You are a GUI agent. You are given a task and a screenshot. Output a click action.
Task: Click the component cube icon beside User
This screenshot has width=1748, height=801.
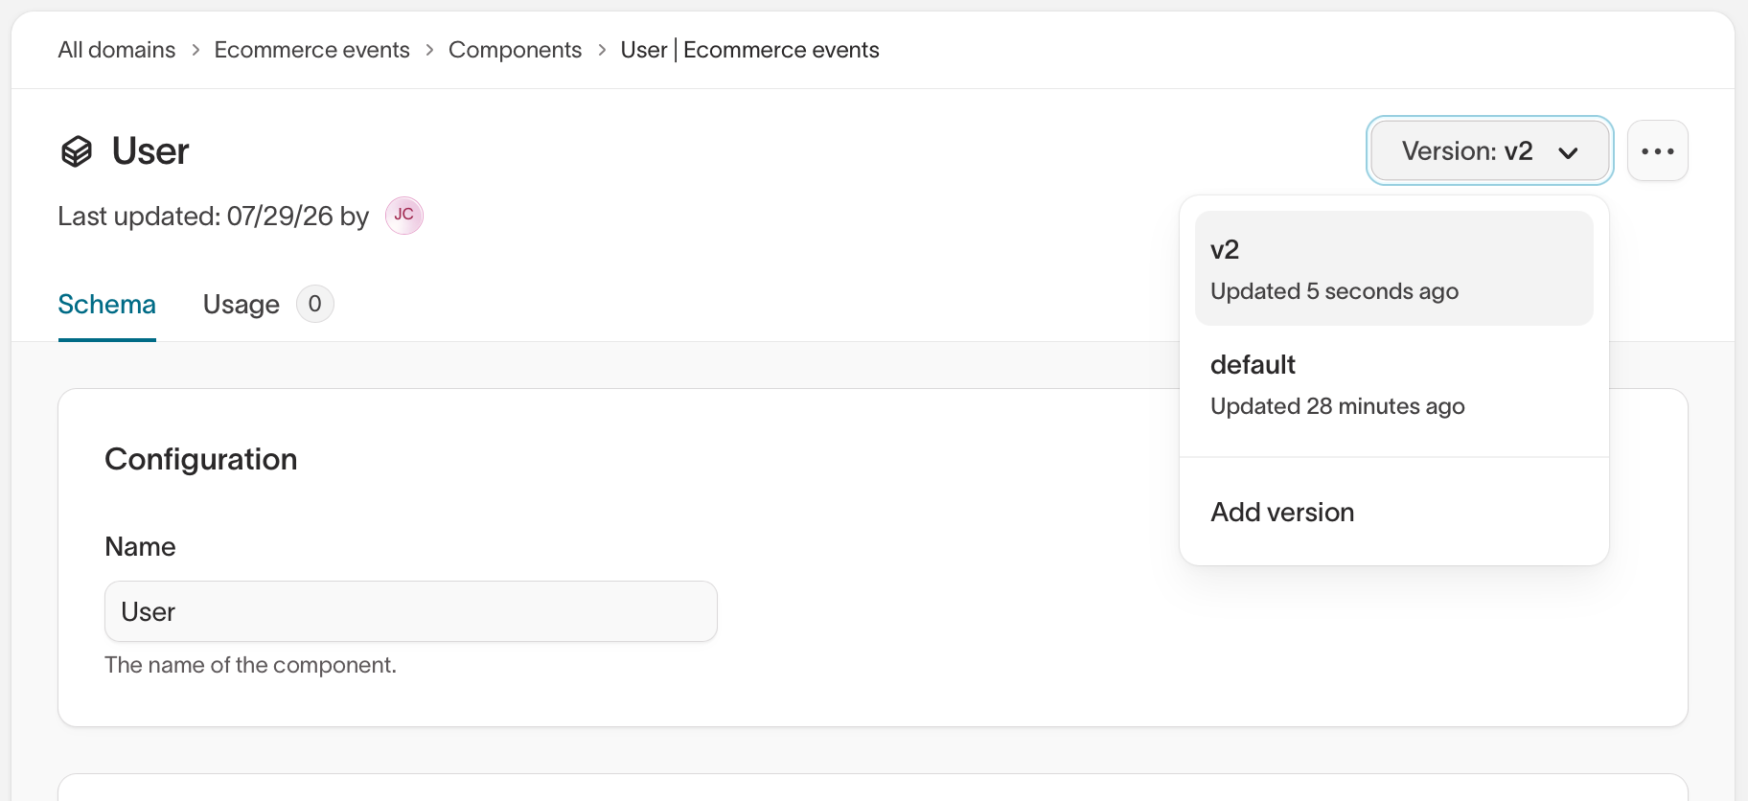pyautogui.click(x=77, y=151)
